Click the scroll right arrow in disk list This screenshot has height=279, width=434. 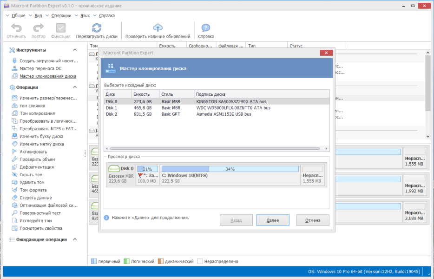pos(326,148)
